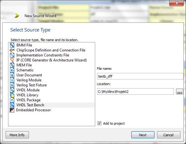Screen dimensions: 186x144
Task: Choose VHDL Library entry
Action: point(27,95)
